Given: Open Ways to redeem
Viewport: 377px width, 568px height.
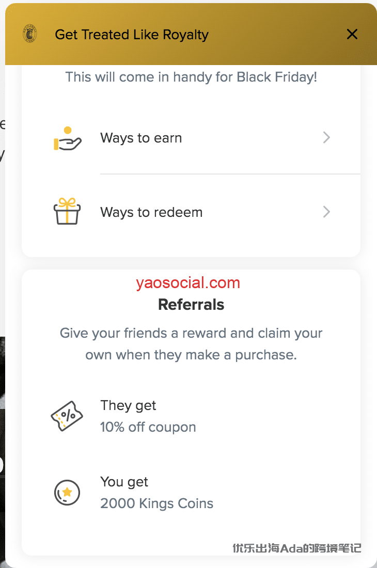Looking at the screenshot, I should (x=151, y=212).
